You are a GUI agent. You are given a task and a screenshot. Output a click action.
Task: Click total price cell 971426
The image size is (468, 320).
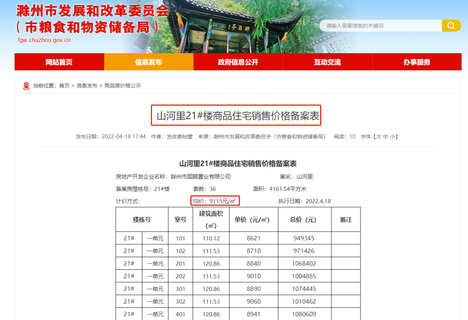[x=305, y=251]
